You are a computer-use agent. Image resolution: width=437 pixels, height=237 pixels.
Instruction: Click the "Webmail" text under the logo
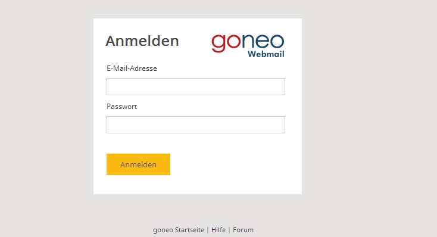pyautogui.click(x=266, y=54)
